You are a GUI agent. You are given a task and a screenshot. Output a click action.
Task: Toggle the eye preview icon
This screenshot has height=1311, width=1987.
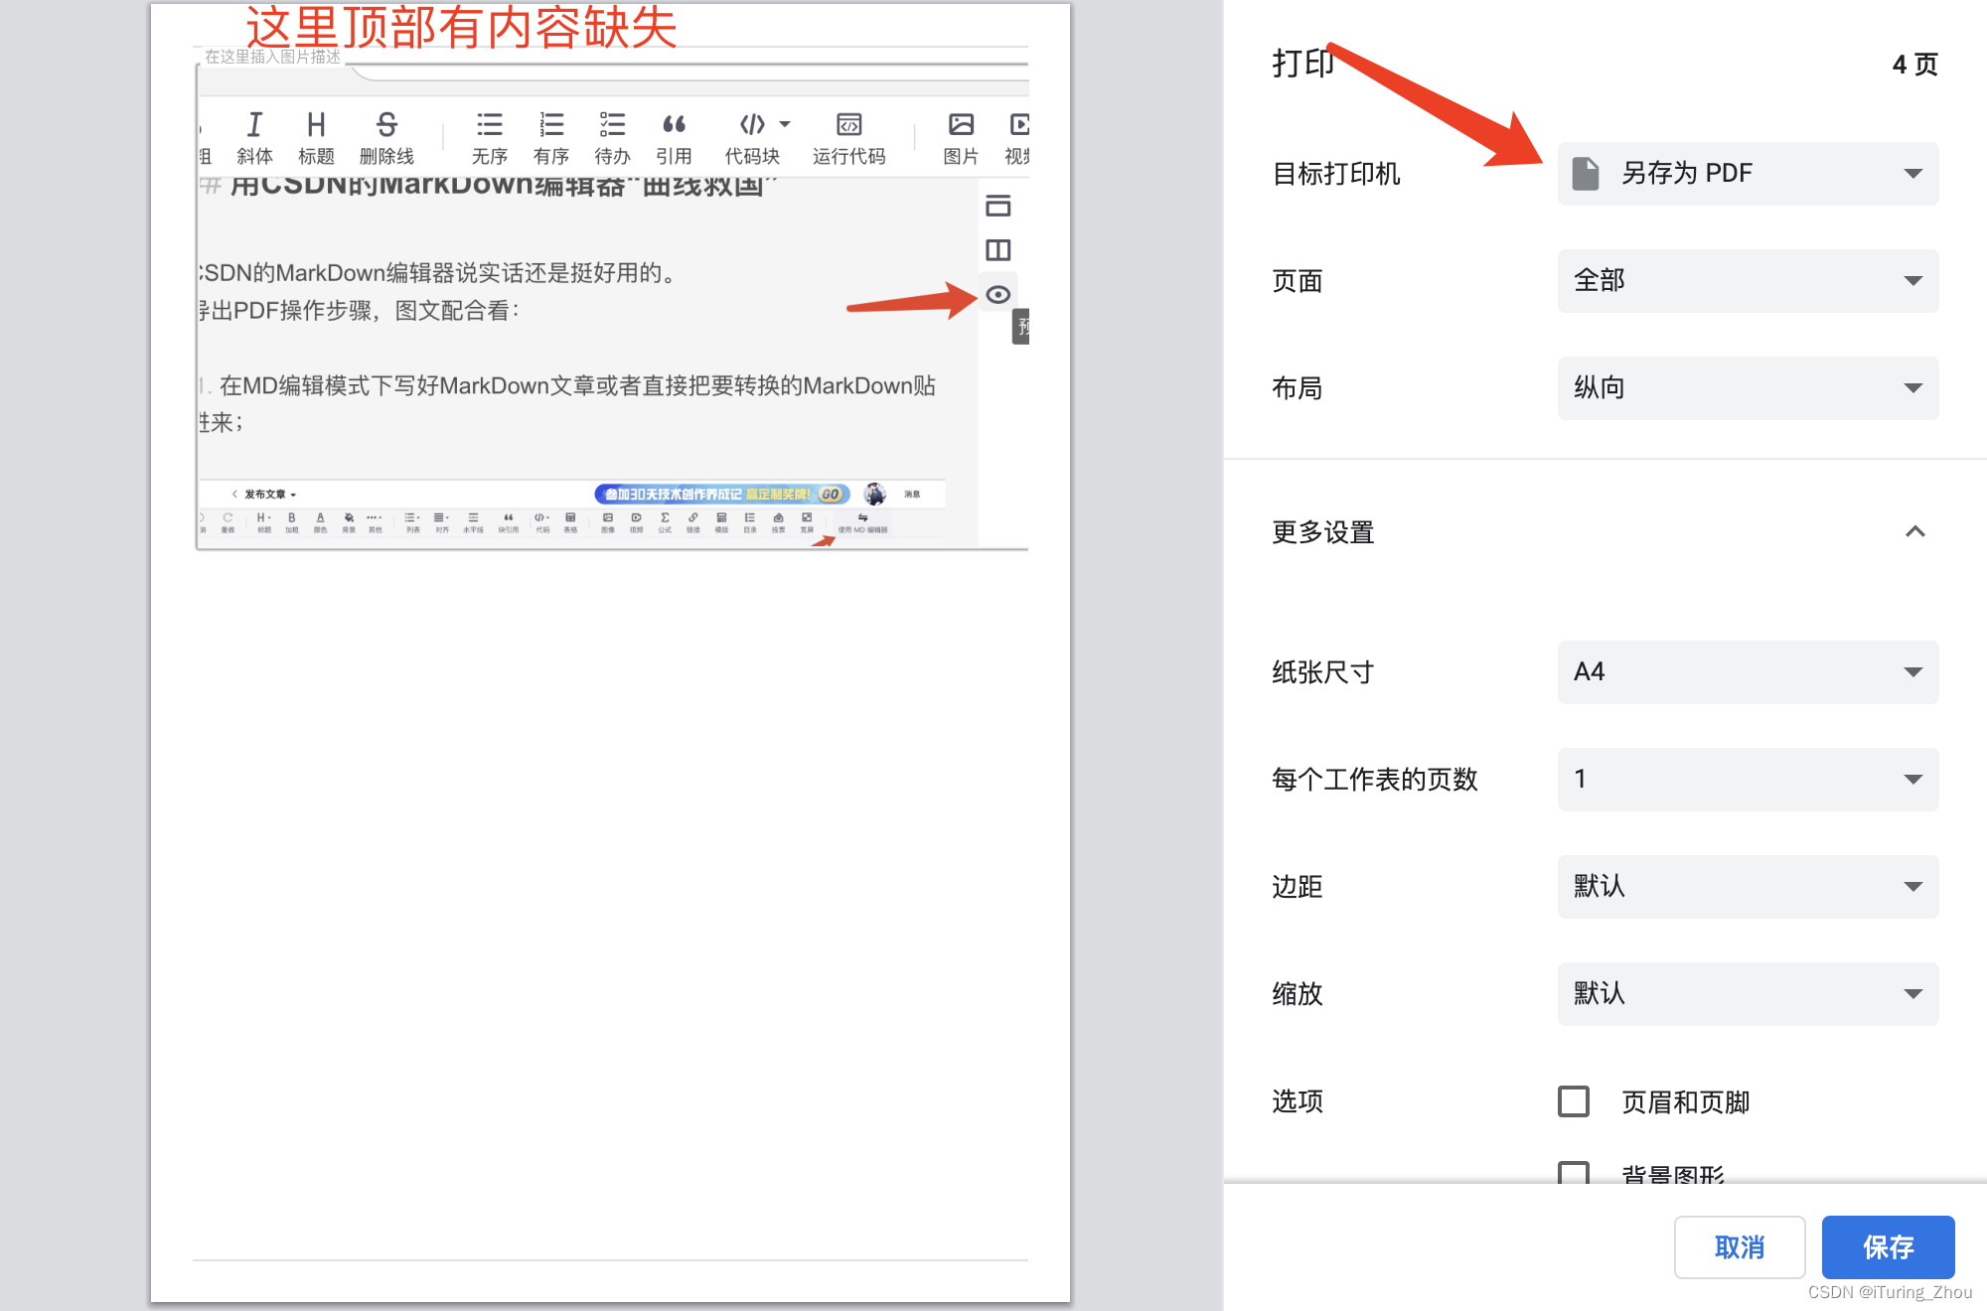tap(997, 295)
